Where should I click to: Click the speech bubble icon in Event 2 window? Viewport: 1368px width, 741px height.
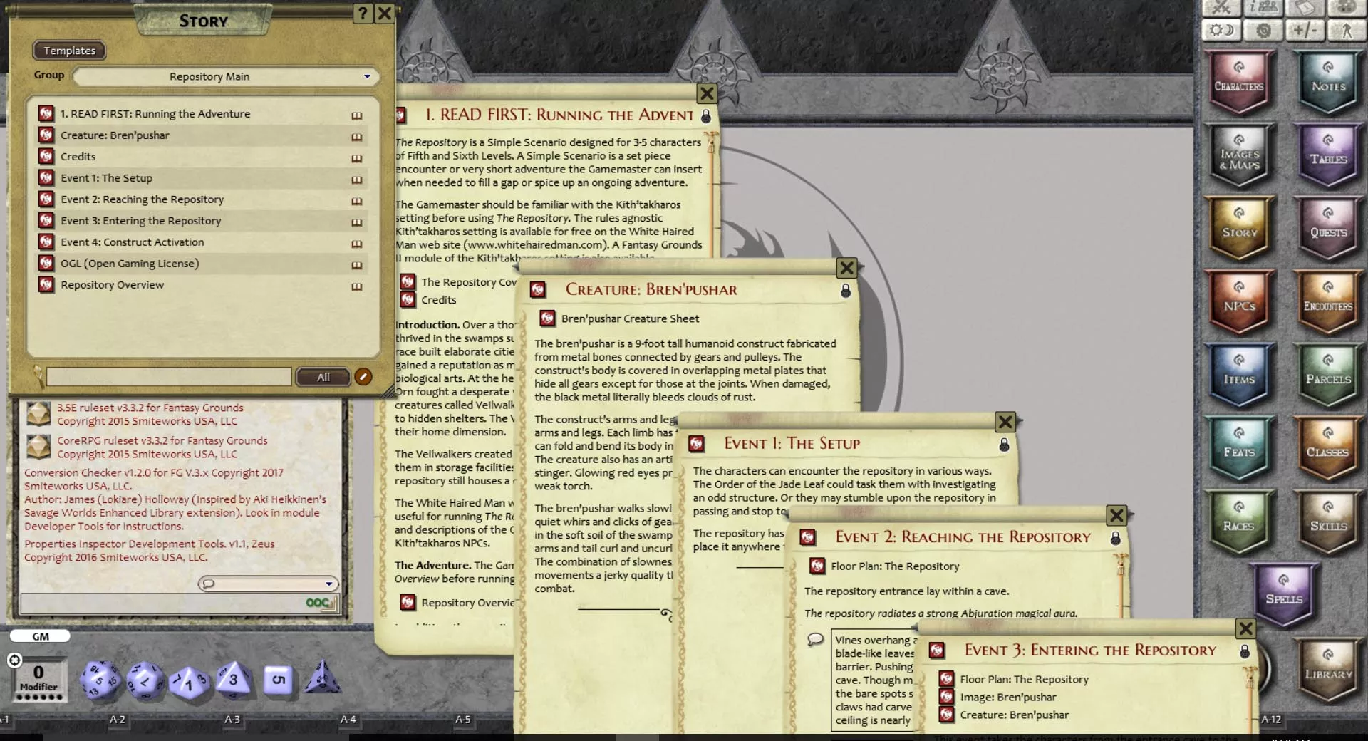(x=815, y=639)
